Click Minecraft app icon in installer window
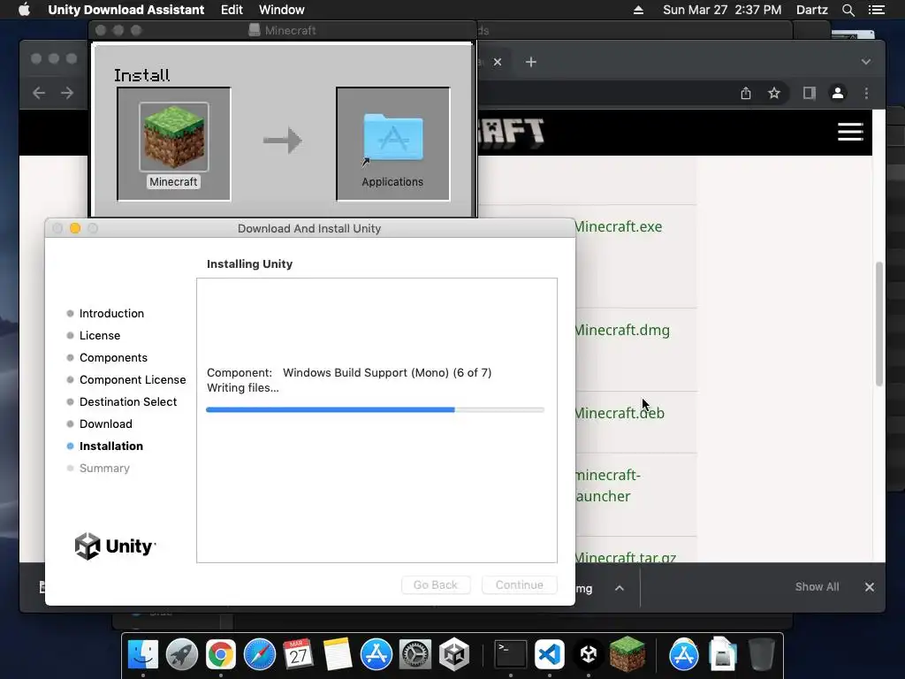The height and width of the screenshot is (679, 905). pos(174,137)
